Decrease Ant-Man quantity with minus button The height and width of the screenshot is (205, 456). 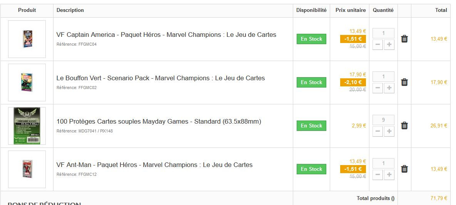[378, 175]
